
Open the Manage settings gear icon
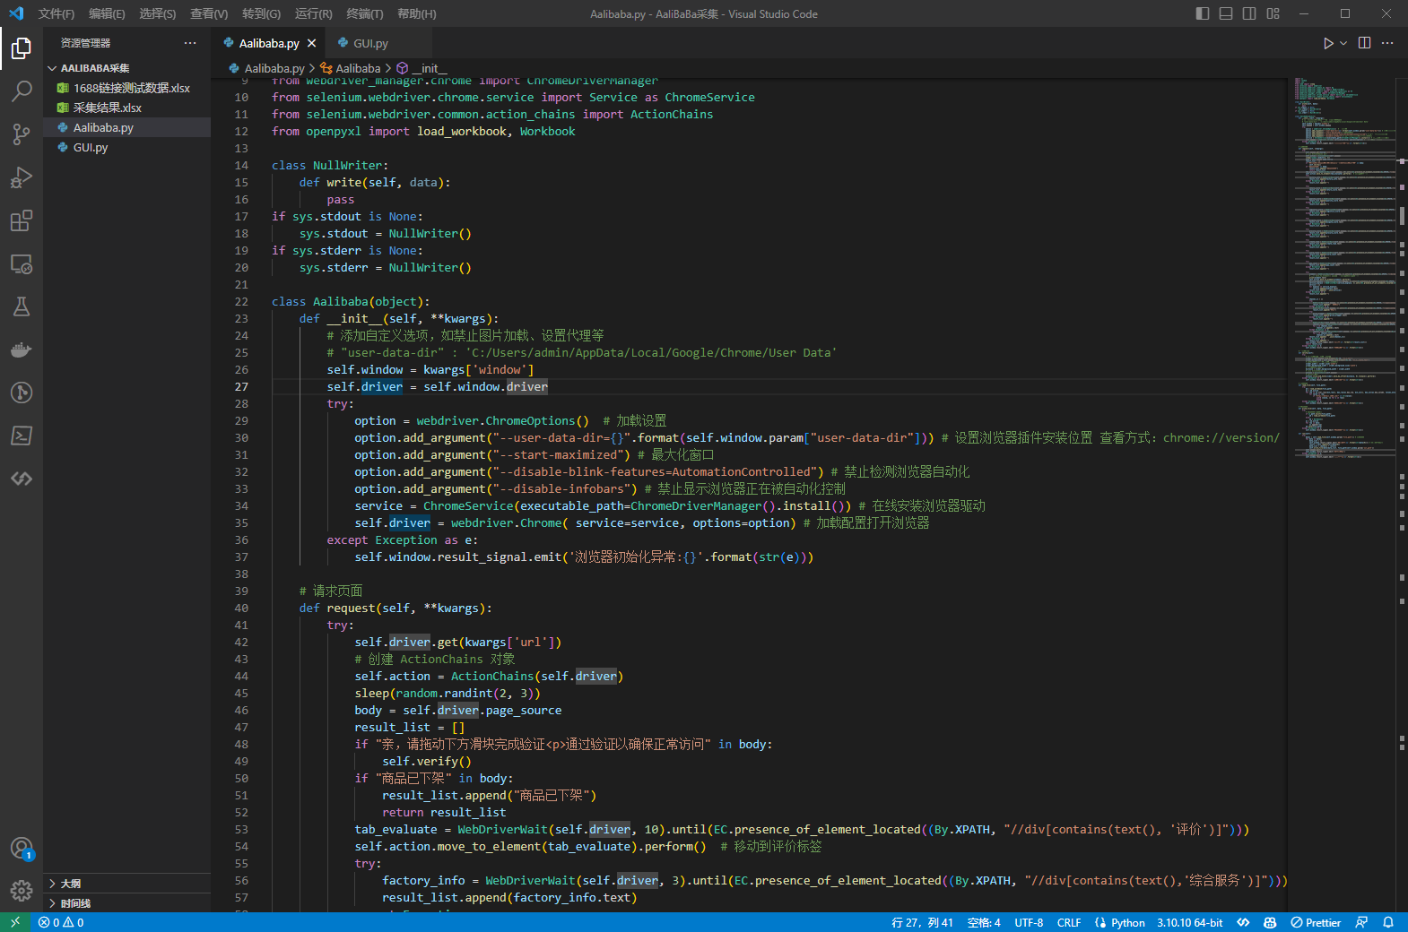[22, 890]
